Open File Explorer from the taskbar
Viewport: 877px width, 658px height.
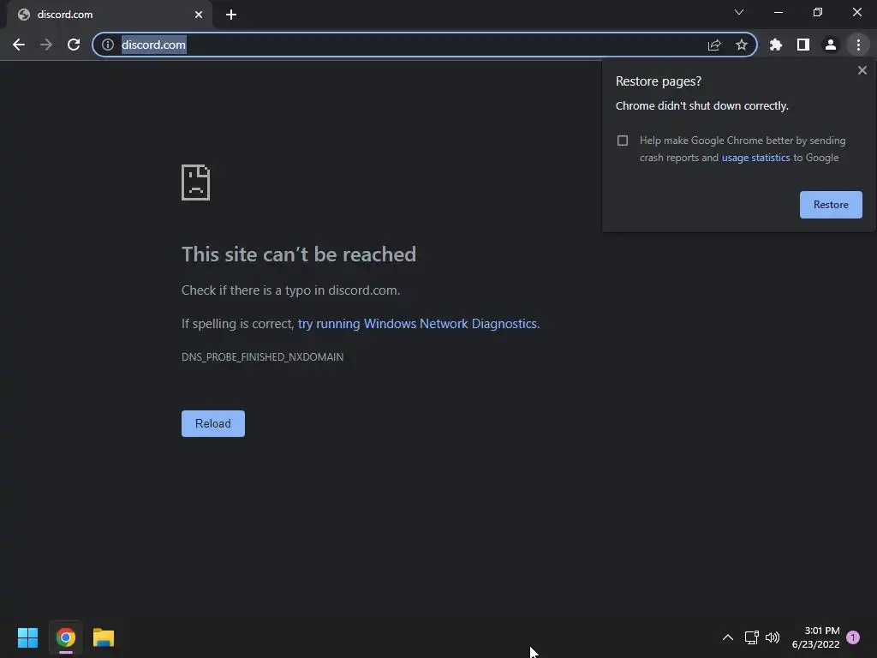104,637
